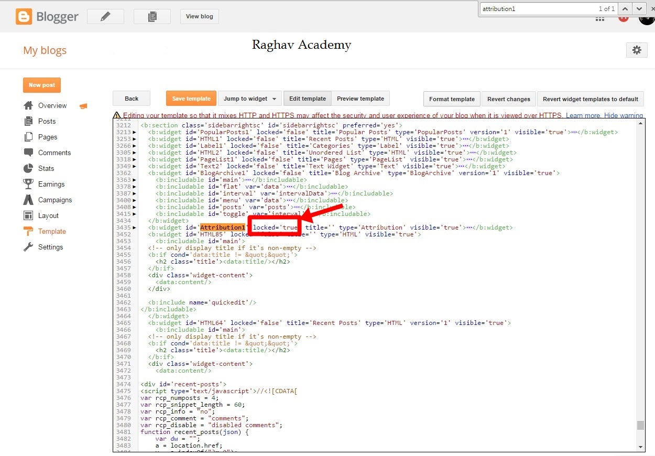
Task: Expand the Attribution1 widget line 3435
Action: pyautogui.click(x=135, y=227)
